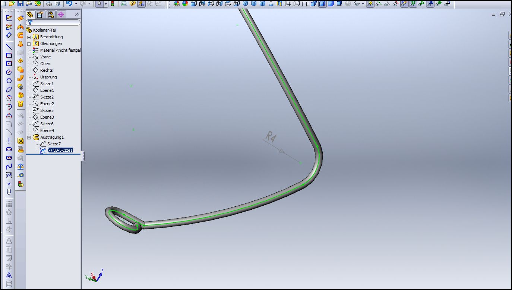Rebuild the model with the traffic light icon
This screenshot has height=290, width=512.
113,4
